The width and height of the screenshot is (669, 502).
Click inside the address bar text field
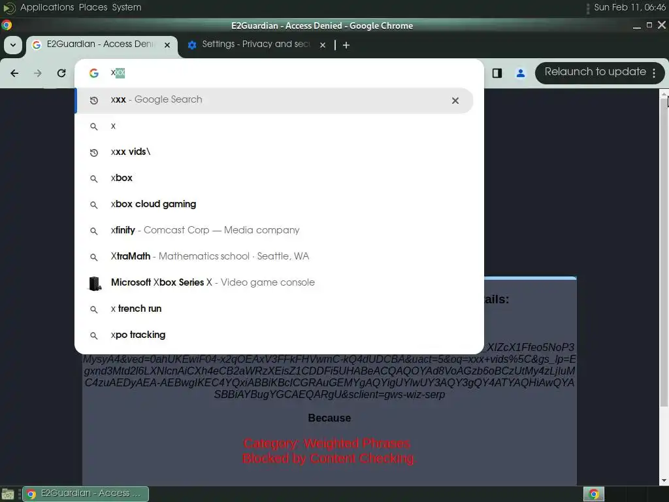click(x=290, y=73)
